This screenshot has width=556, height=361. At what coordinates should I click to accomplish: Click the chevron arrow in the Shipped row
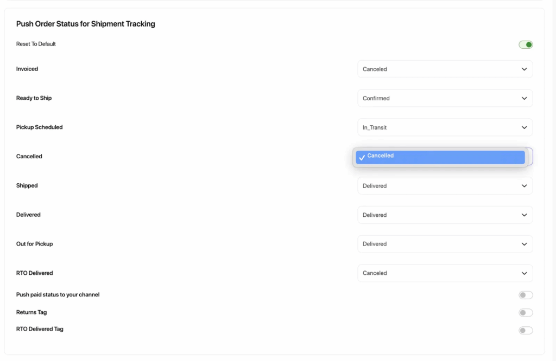click(524, 186)
